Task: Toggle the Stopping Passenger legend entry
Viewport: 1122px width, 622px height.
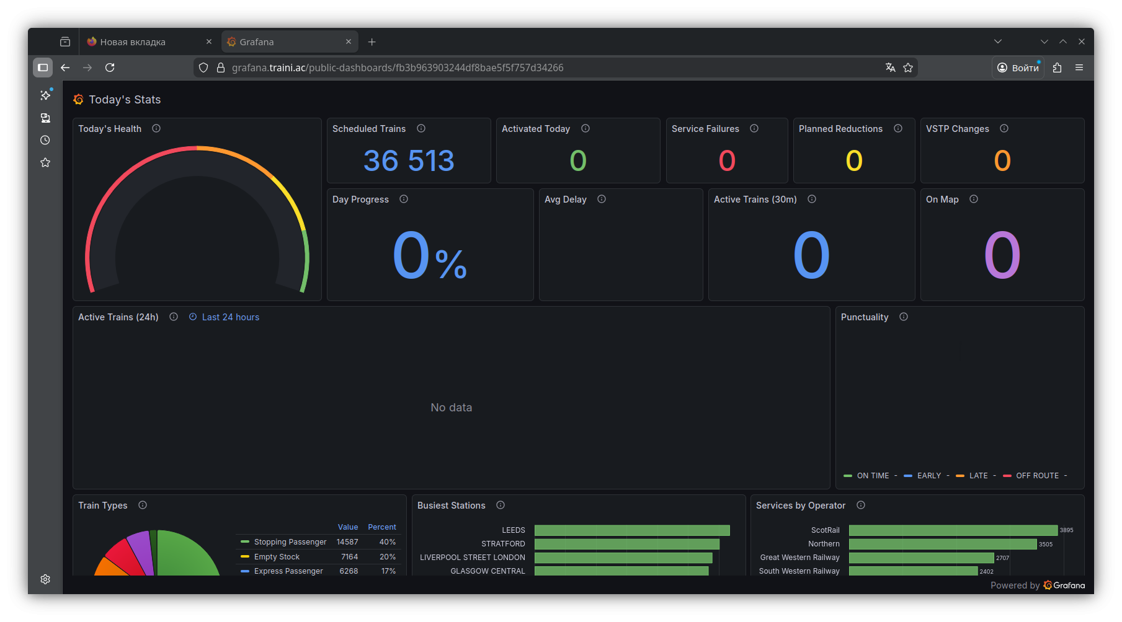Action: pos(290,542)
